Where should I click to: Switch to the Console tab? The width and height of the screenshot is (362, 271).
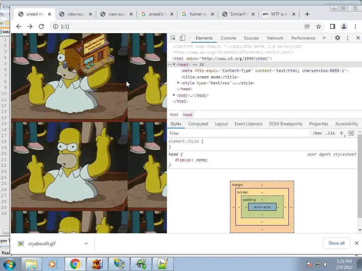(x=228, y=38)
